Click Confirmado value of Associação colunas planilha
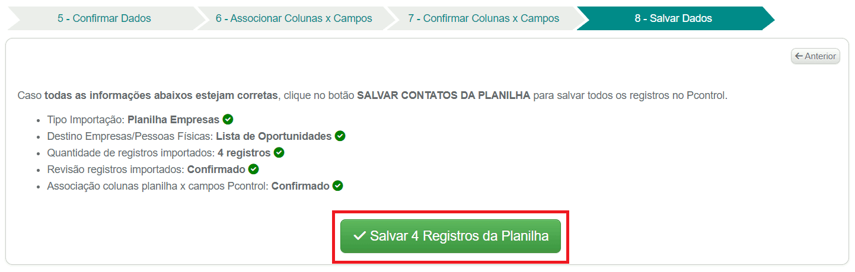Screen dimensions: 855x272 click(x=300, y=186)
